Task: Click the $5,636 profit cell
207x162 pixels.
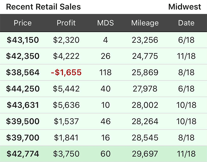Action: pyautogui.click(x=66, y=105)
